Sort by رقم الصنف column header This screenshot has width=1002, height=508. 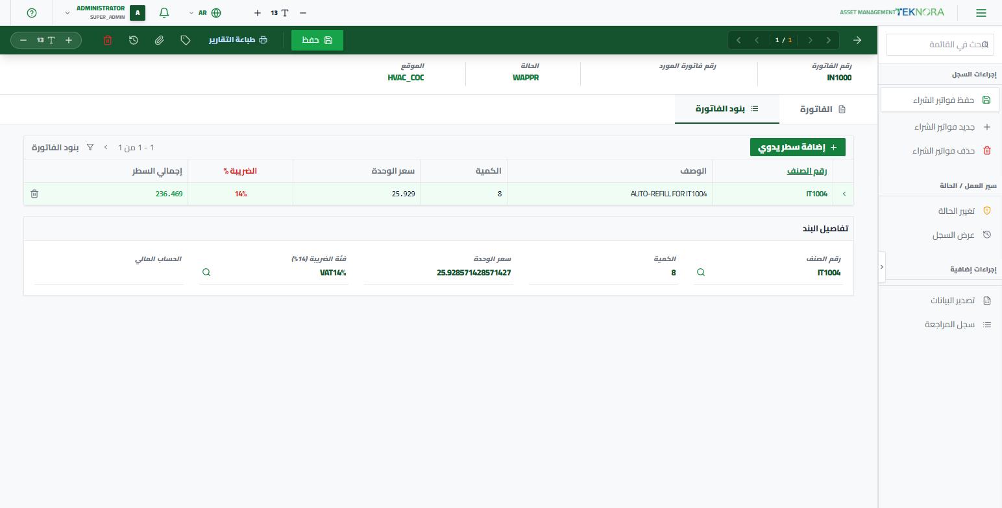pyautogui.click(x=807, y=170)
